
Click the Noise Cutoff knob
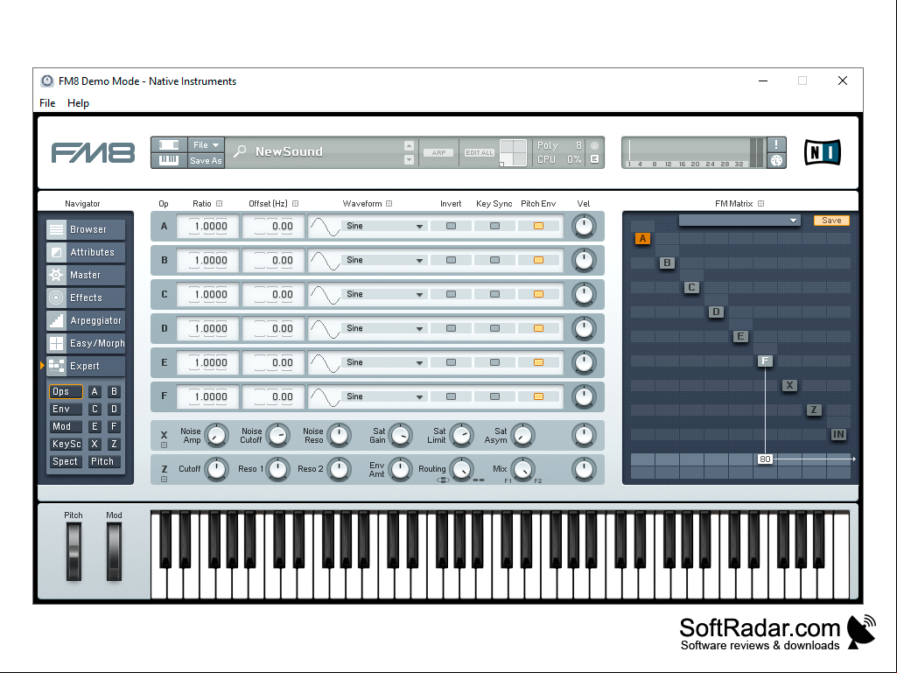coord(278,436)
